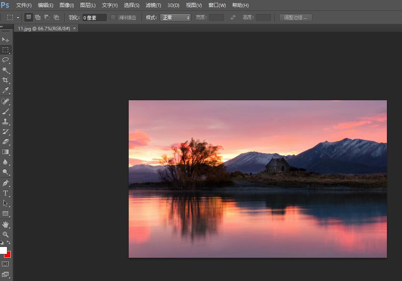Open the marquee tool preset picker arrow
Screen dimensions: 402x281
(x=18, y=17)
